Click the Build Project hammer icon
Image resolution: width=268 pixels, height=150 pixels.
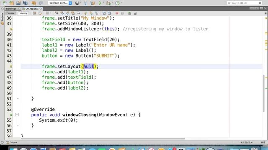coord(85,3)
